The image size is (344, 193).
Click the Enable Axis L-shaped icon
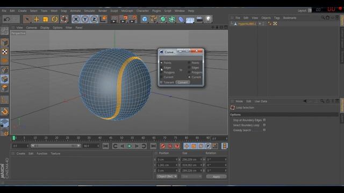click(x=5, y=100)
